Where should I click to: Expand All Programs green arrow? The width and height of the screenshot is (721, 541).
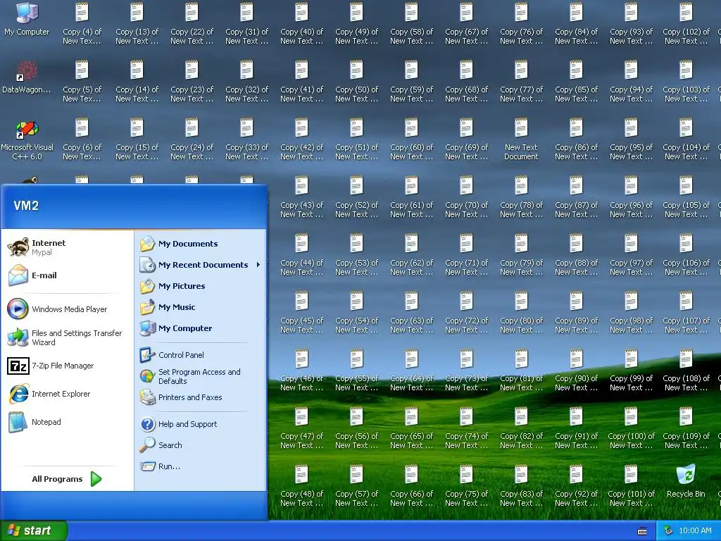(x=96, y=479)
